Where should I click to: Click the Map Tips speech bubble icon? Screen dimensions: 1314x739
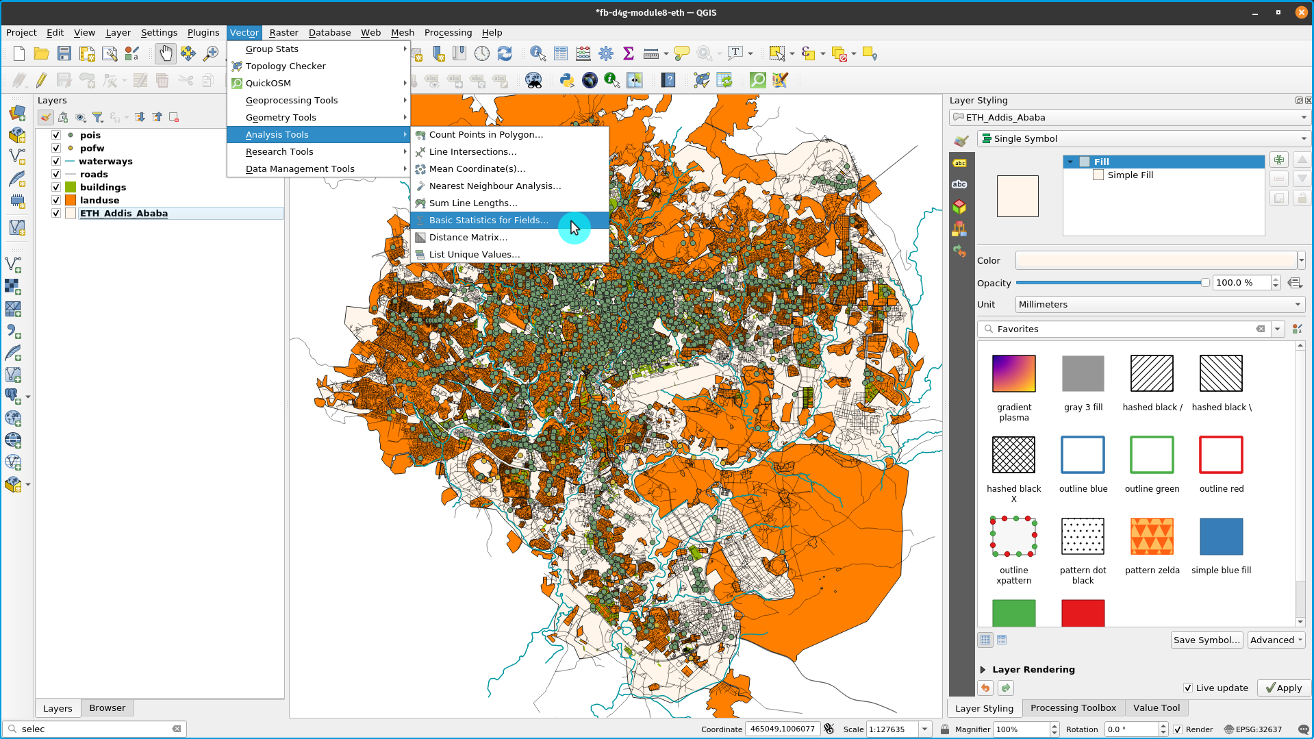pyautogui.click(x=682, y=53)
